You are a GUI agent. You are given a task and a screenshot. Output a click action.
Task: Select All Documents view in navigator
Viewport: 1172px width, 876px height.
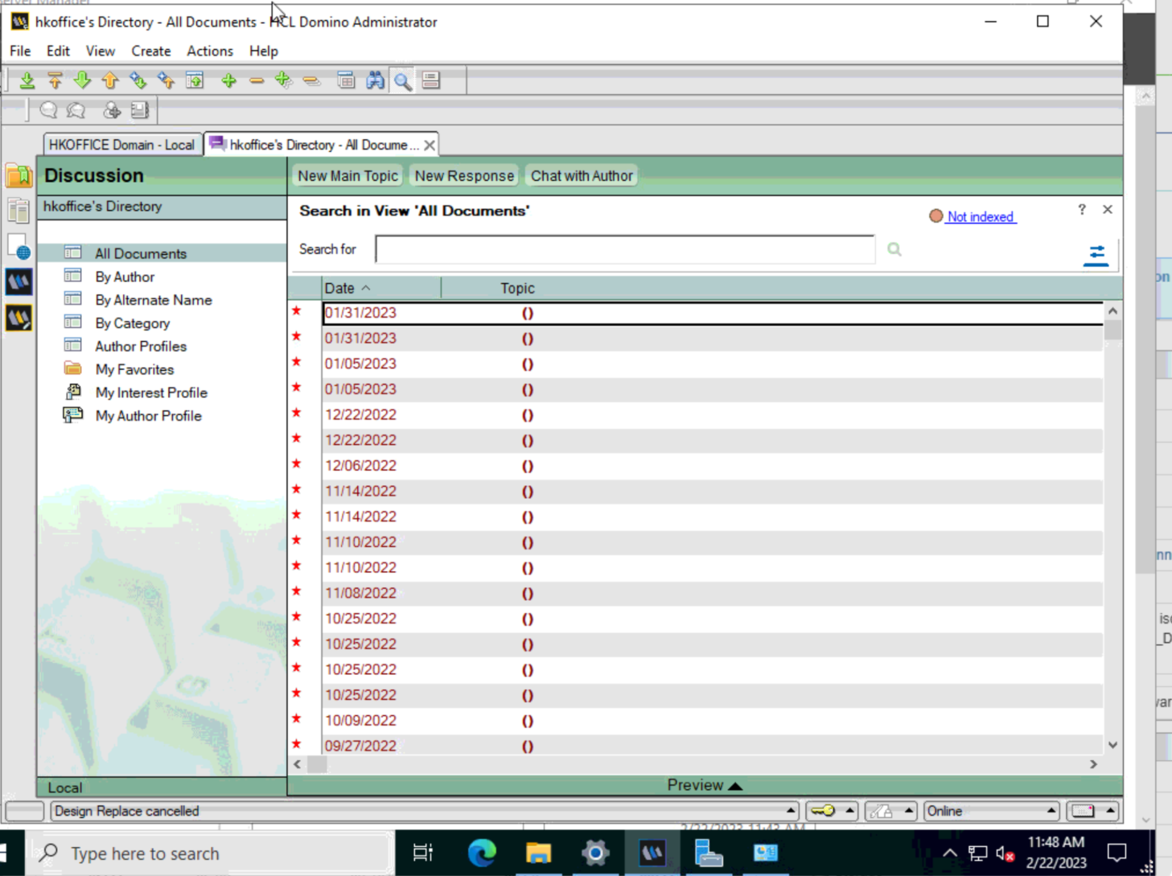141,253
